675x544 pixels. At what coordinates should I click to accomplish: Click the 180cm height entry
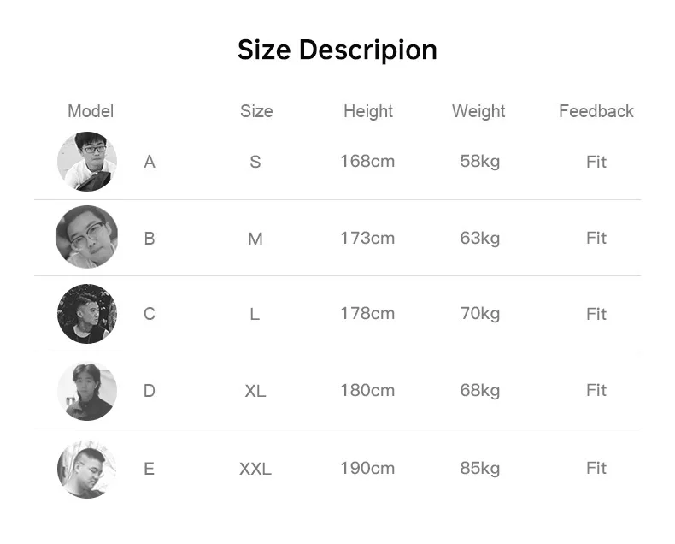pyautogui.click(x=367, y=391)
